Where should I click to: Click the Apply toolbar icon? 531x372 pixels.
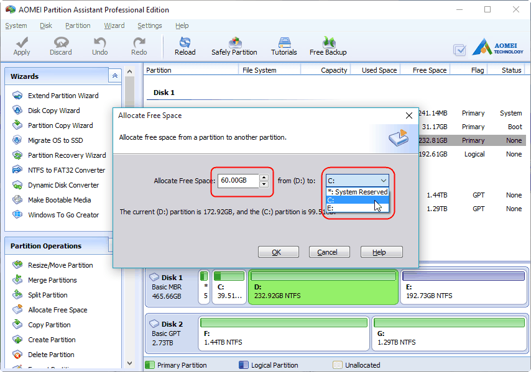click(21, 45)
